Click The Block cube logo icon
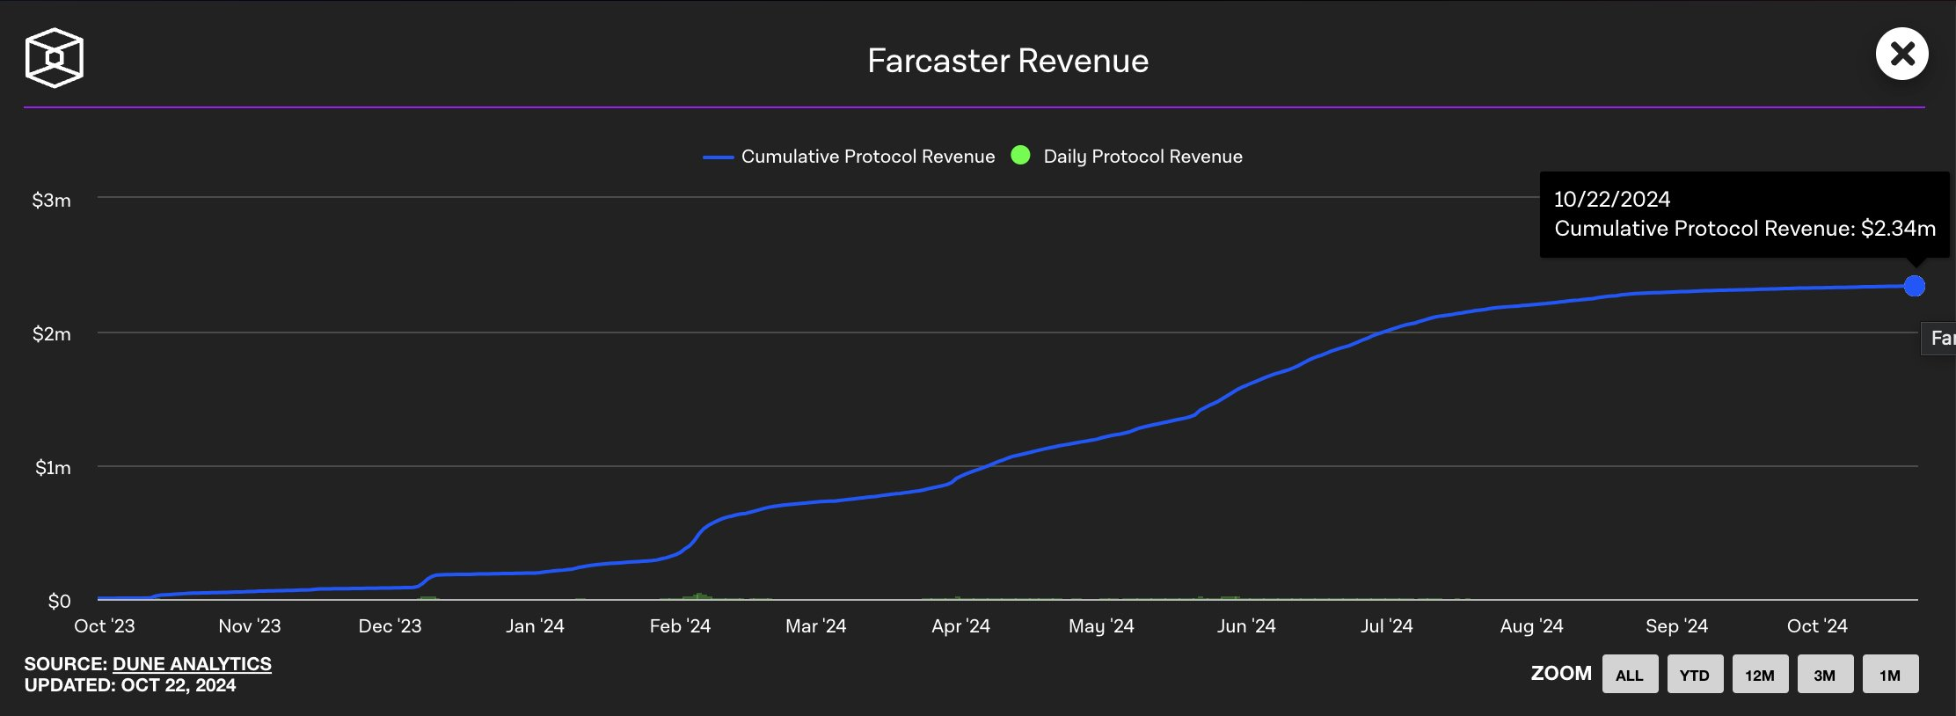The image size is (1956, 716). click(x=55, y=58)
